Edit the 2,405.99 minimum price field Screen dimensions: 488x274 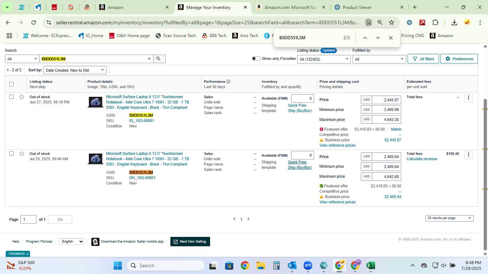click(386, 110)
